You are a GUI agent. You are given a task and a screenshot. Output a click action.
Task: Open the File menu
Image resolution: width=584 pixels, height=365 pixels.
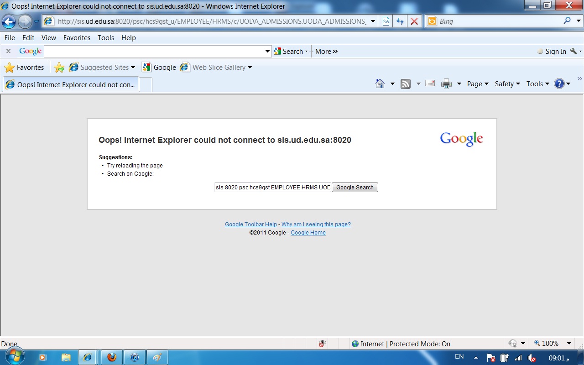10,38
